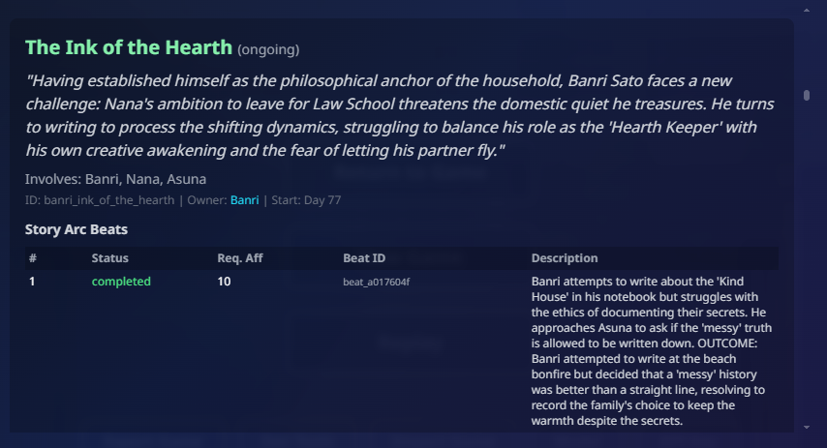Click the Status column header
Viewport: 827px width, 448px height.
(x=109, y=258)
